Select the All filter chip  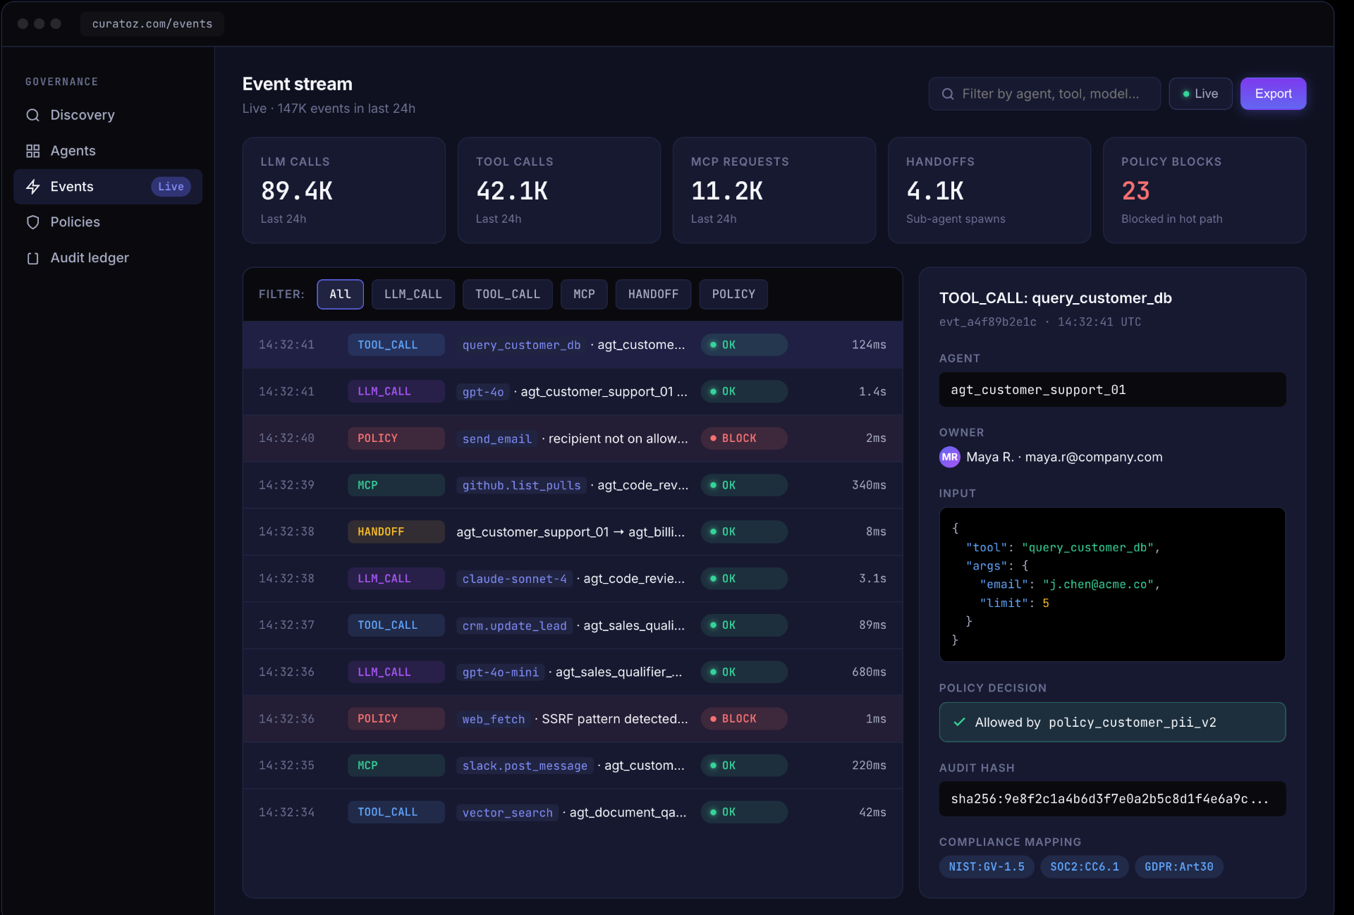[340, 294]
